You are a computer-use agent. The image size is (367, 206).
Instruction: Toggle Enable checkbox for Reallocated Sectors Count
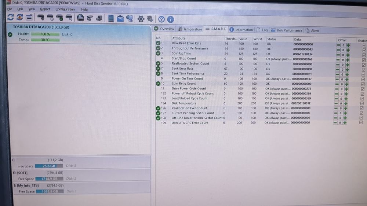[x=363, y=65]
